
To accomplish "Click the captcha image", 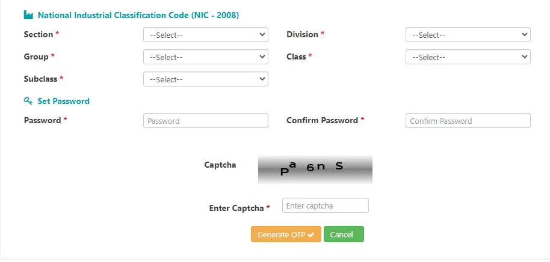I will coord(315,169).
